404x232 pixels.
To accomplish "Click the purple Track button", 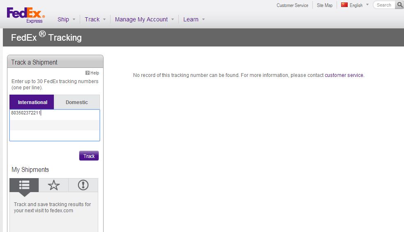I will click(x=89, y=156).
